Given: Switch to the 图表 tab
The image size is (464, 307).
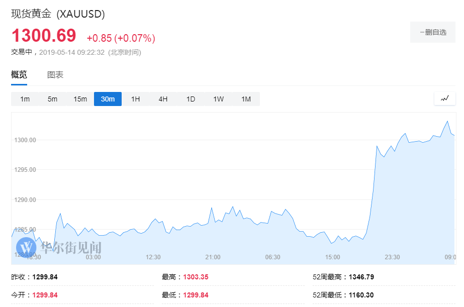Looking at the screenshot, I should click(x=55, y=74).
